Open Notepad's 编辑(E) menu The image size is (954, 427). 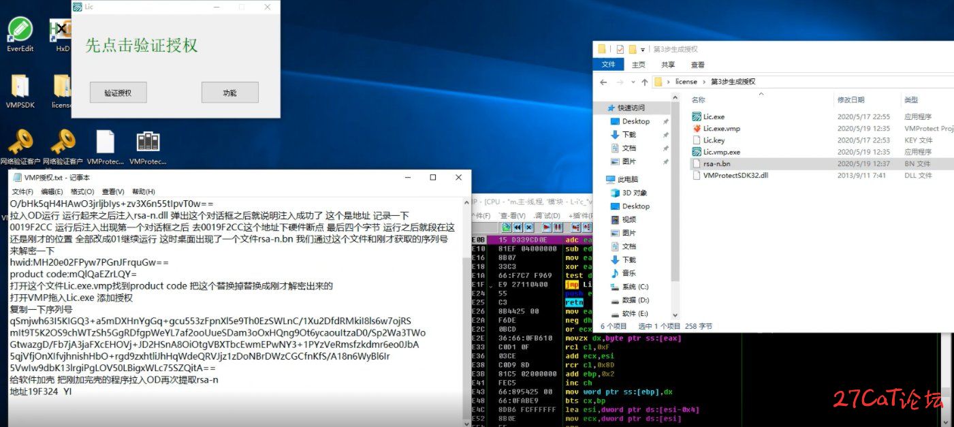click(52, 191)
